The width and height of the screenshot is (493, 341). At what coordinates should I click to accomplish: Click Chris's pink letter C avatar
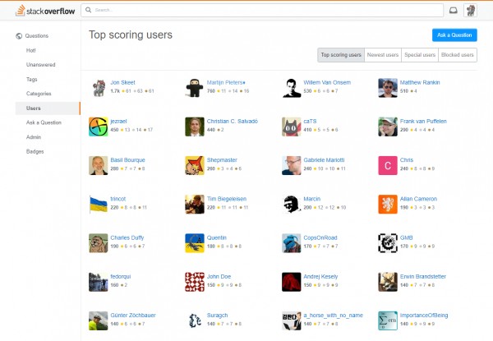point(388,164)
